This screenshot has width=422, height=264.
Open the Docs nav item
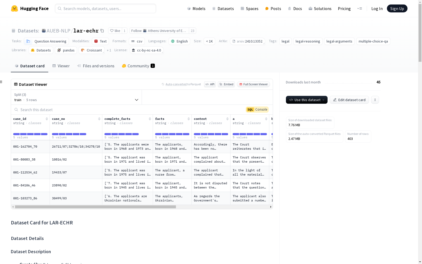pyautogui.click(x=295, y=8)
